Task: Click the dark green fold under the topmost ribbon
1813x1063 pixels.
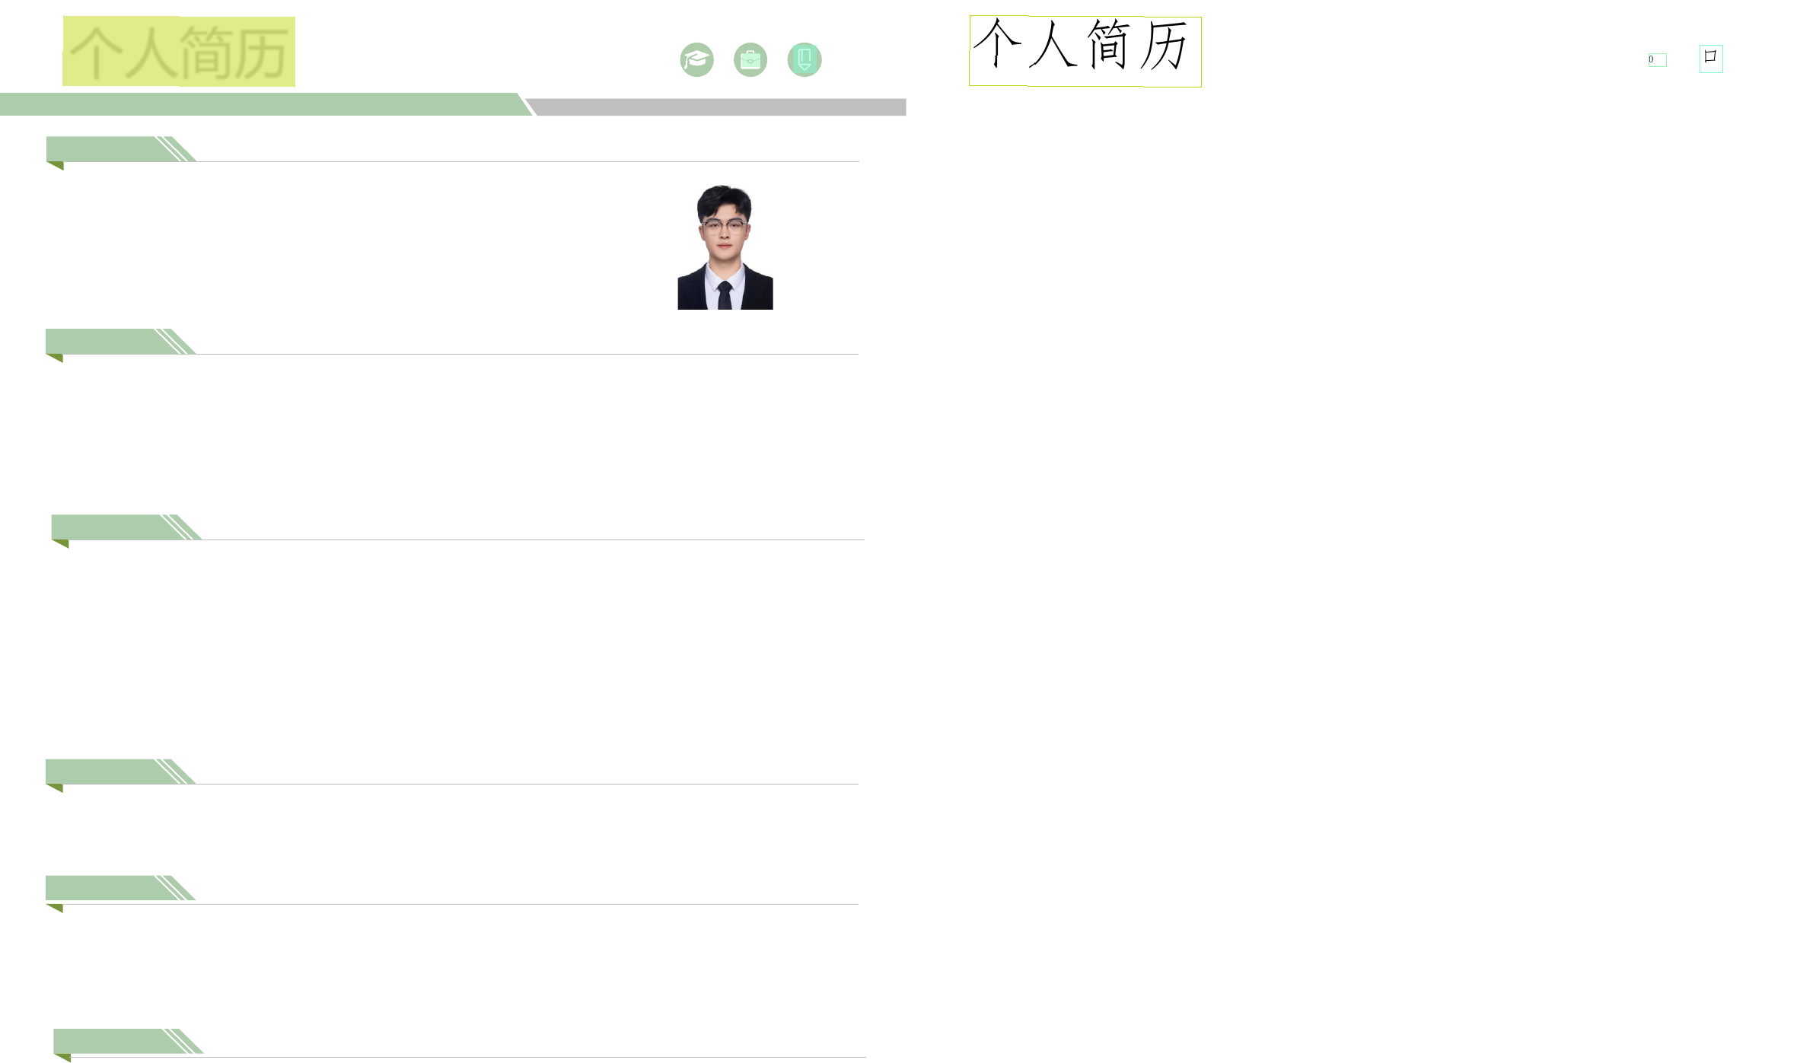Action: pos(56,165)
